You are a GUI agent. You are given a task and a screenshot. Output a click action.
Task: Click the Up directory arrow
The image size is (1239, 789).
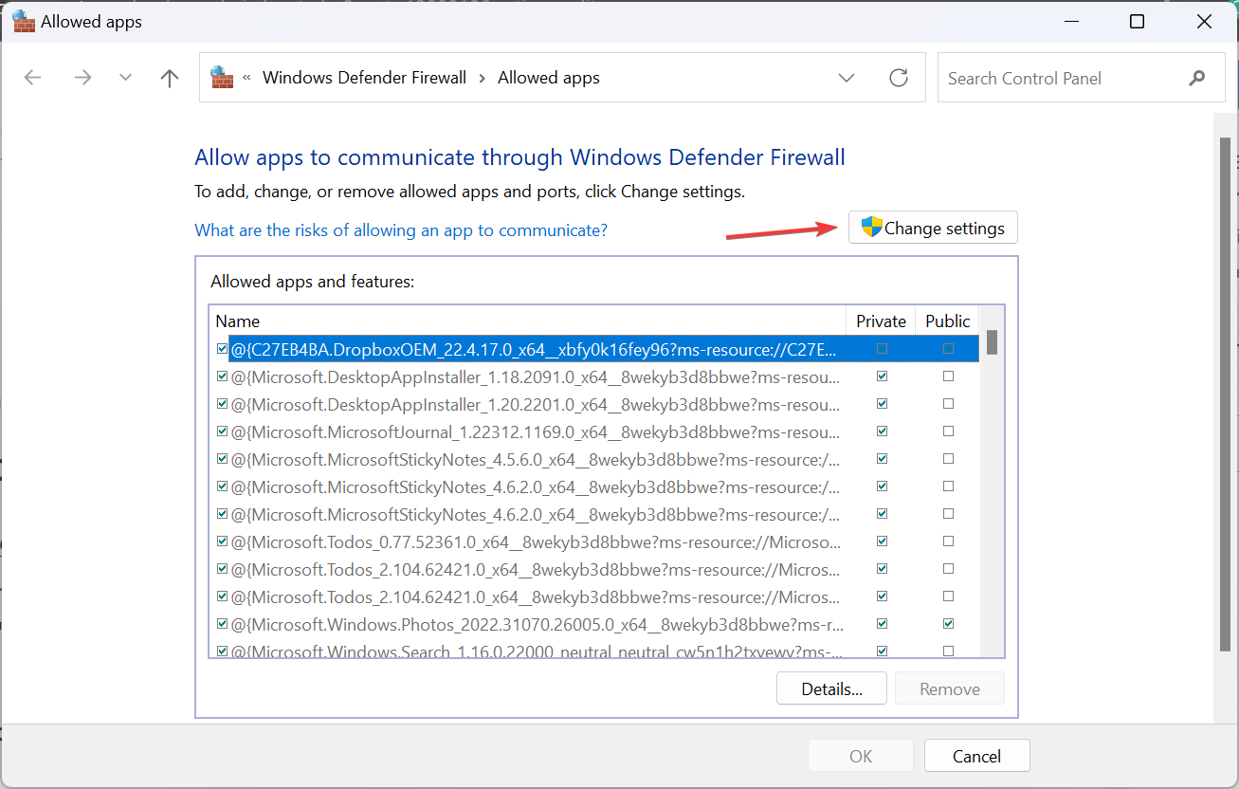click(x=170, y=78)
